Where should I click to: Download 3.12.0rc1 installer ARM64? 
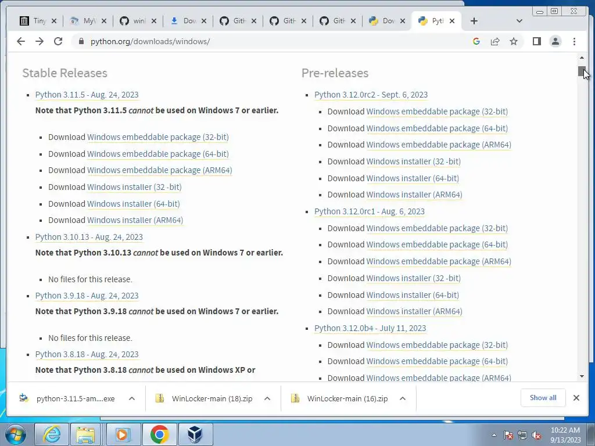[x=414, y=311]
